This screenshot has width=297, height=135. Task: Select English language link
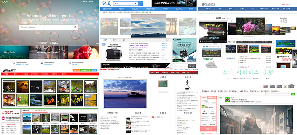[x=283, y=18]
